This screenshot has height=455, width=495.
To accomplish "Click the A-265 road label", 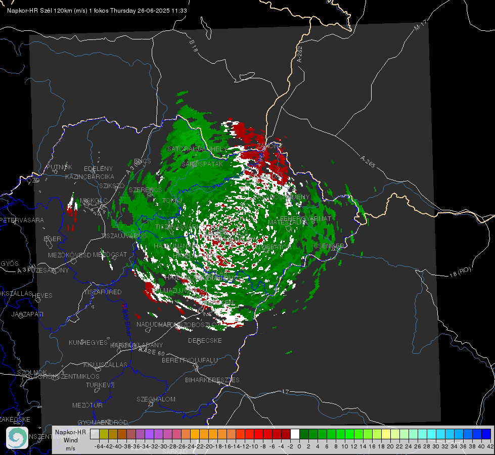I will point(368,162).
